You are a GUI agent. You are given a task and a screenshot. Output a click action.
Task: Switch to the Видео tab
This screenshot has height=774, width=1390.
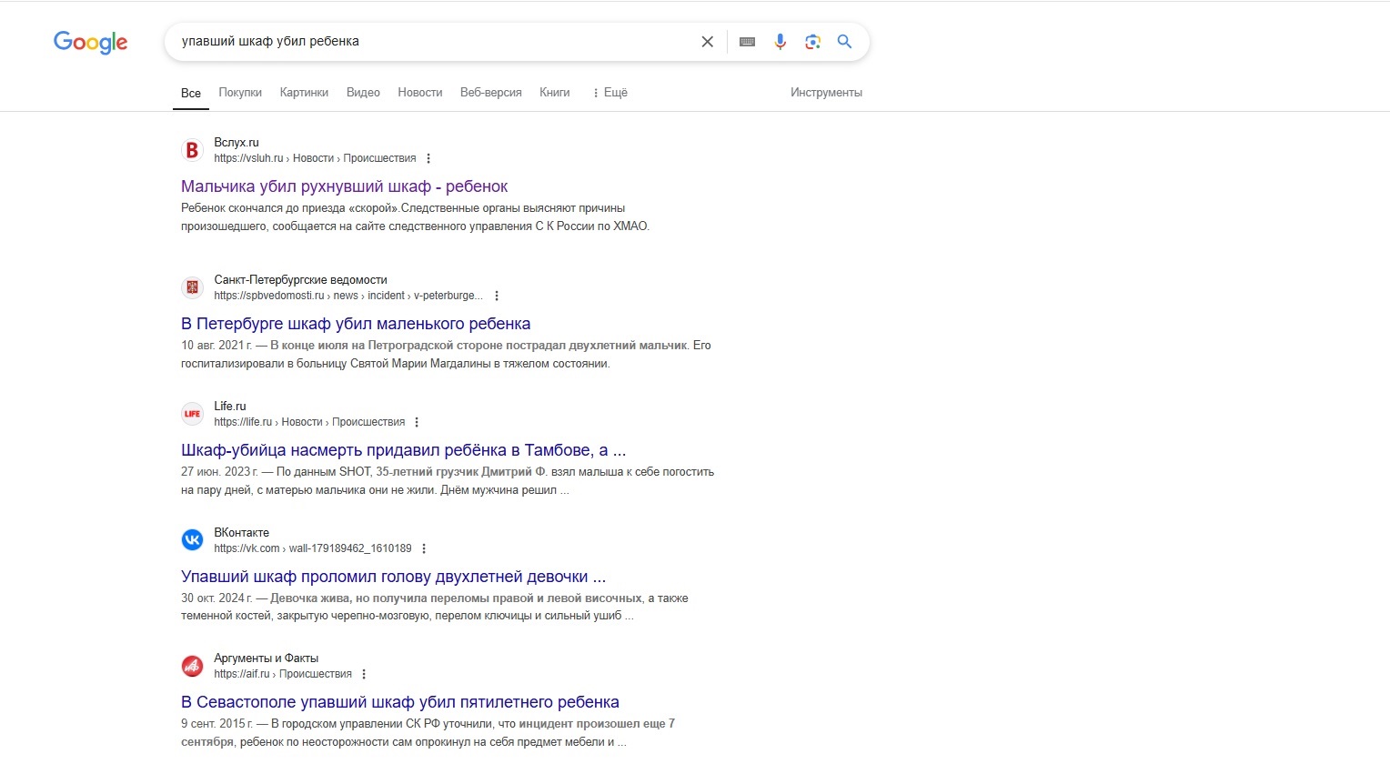363,93
